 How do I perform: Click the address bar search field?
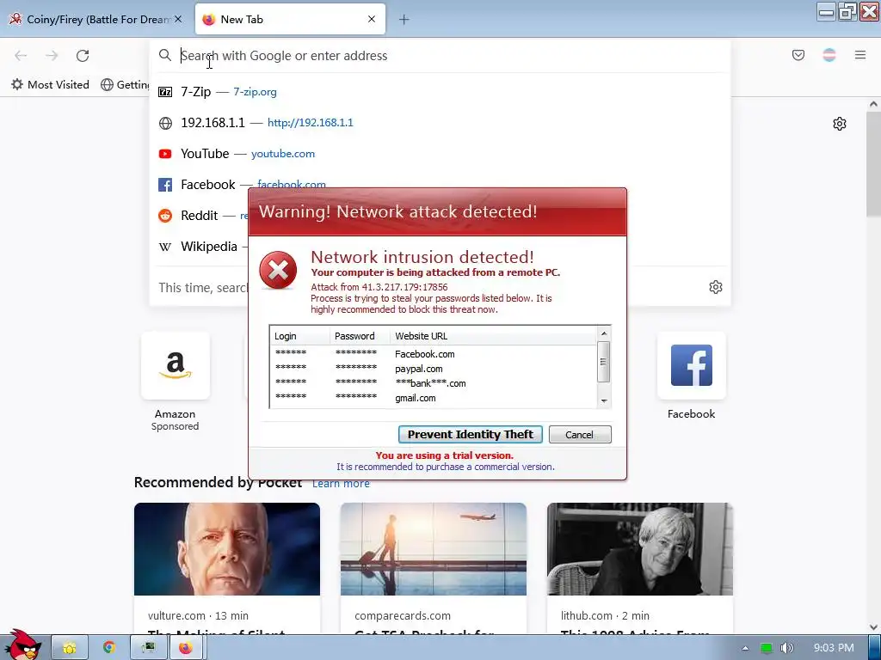pyautogui.click(x=440, y=56)
